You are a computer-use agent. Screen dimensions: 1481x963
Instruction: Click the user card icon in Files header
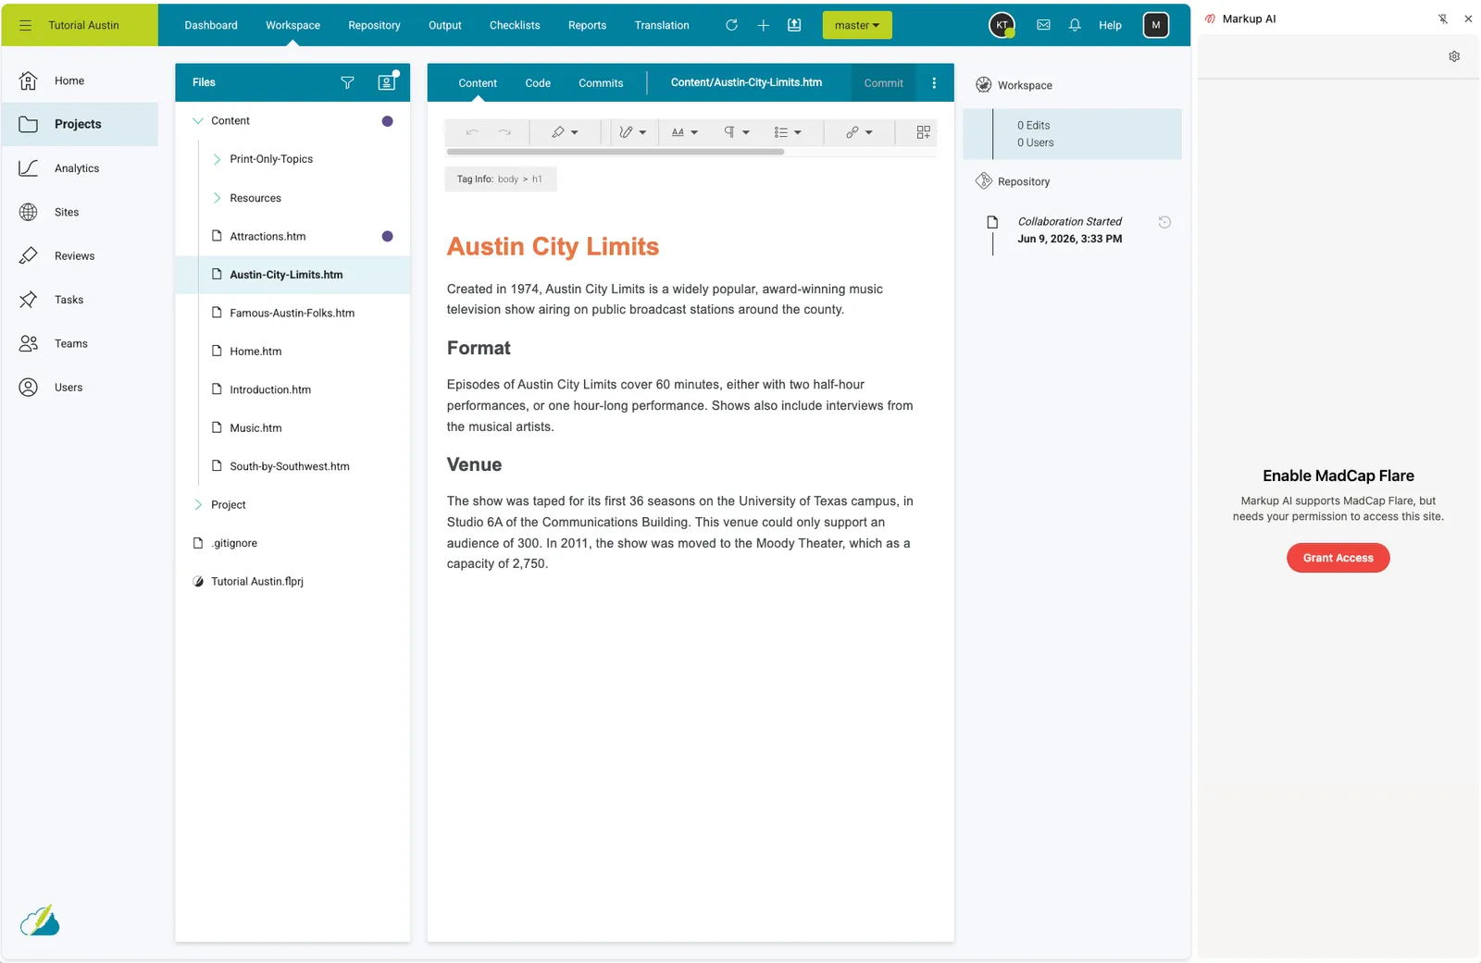[x=387, y=82]
